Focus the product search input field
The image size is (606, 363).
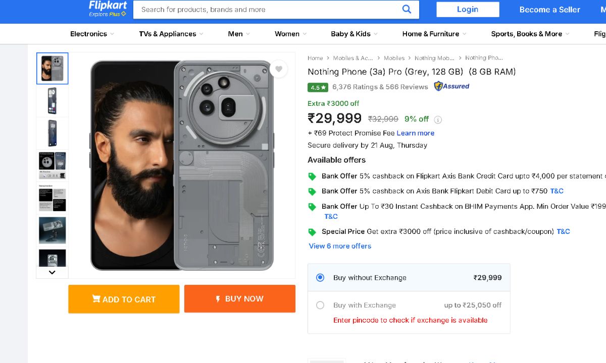point(268,10)
